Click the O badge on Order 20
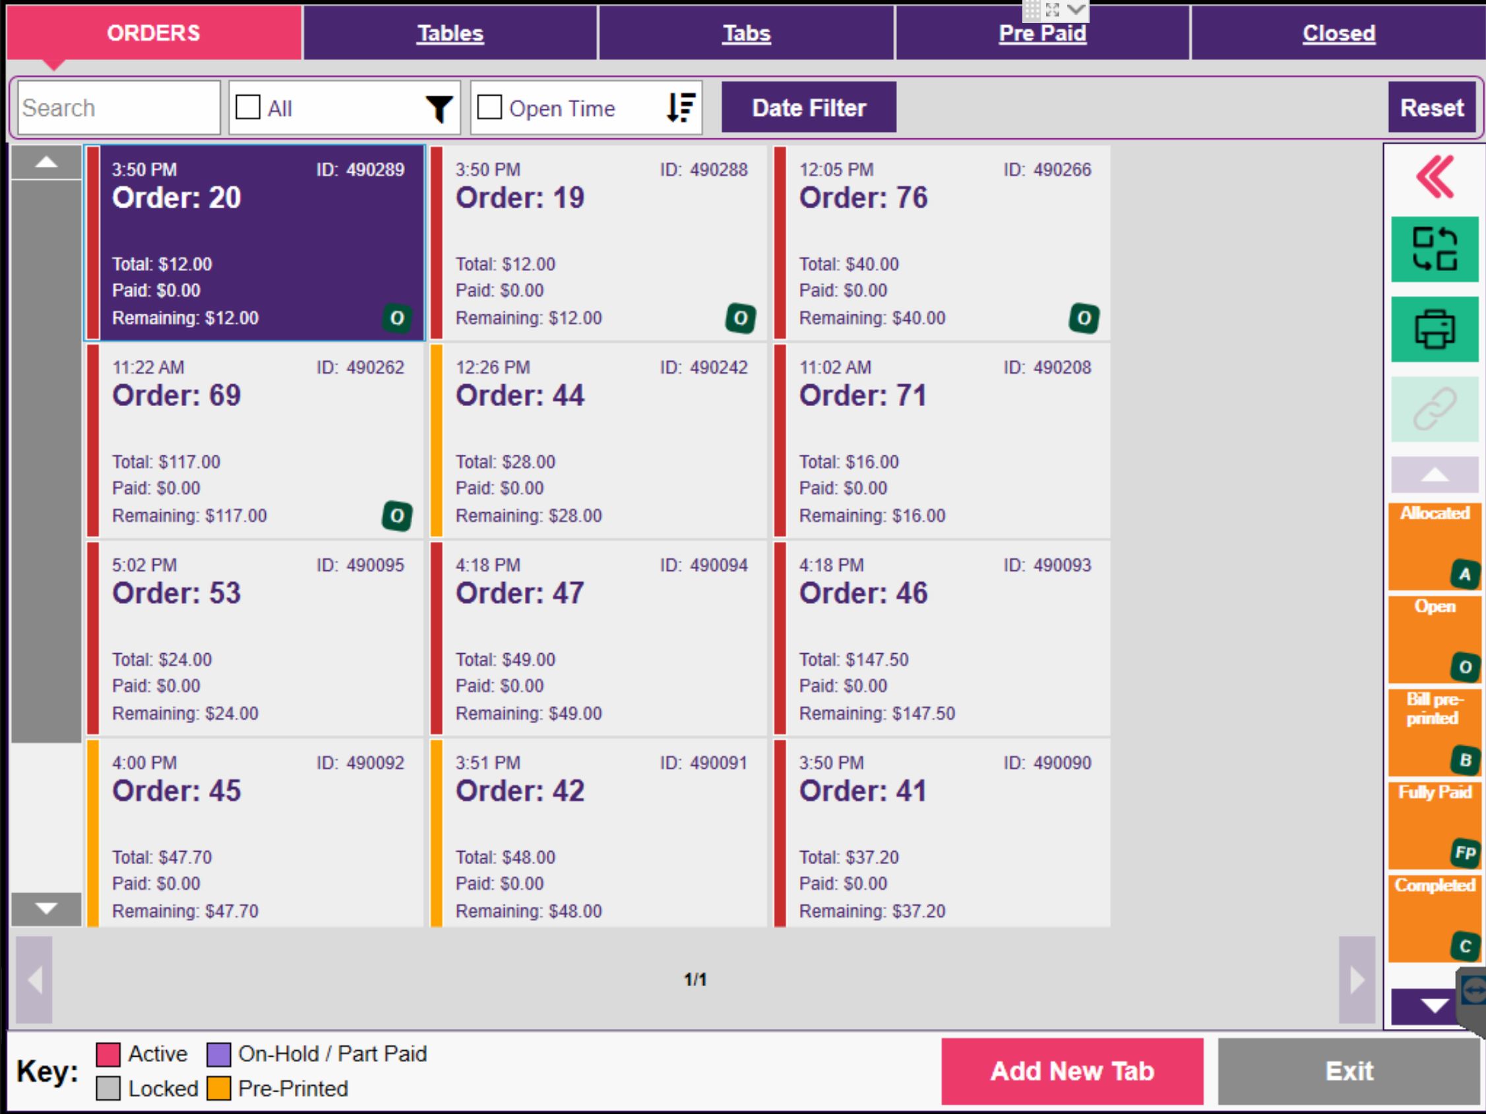1486x1114 pixels. point(397,318)
